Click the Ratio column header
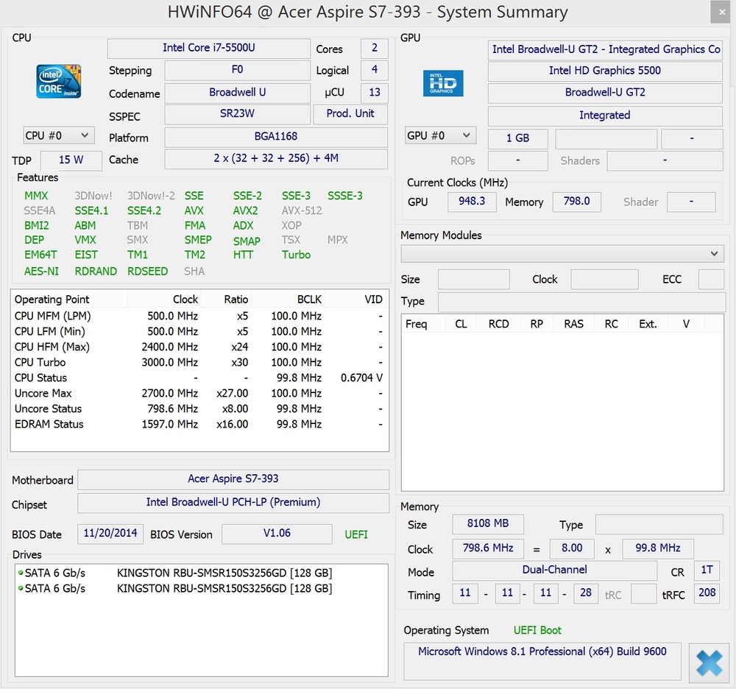 coord(227,300)
